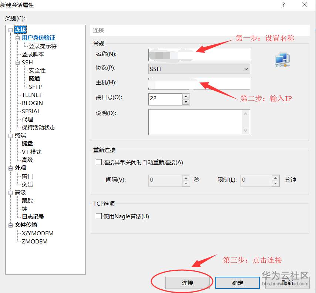The image size is (316, 293).
Task: Collapse the 高级 category node
Action: 10,193
